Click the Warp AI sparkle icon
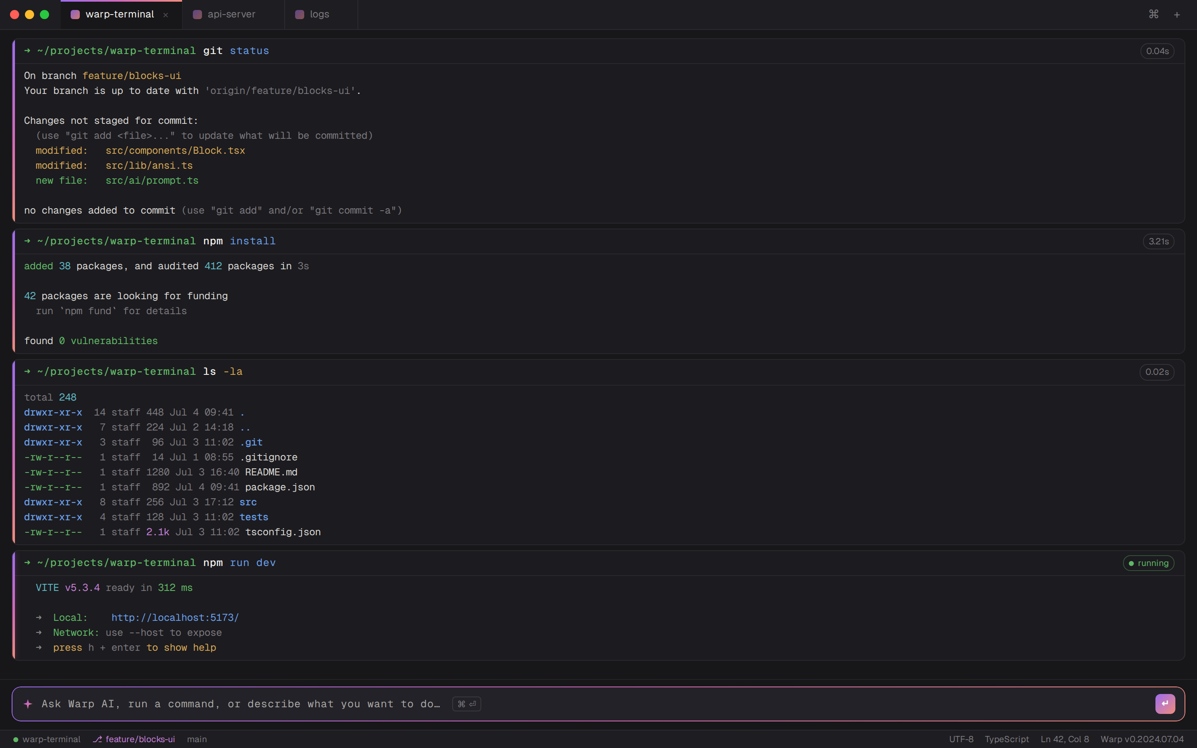 point(28,704)
